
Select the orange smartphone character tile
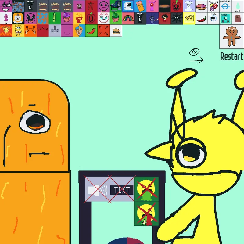(x=140, y=6)
